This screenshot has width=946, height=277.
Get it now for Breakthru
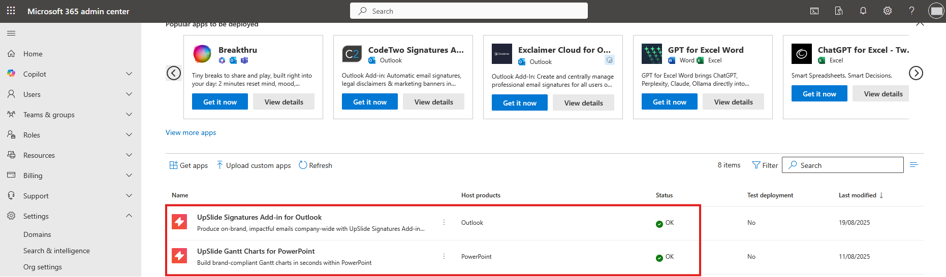coord(220,101)
